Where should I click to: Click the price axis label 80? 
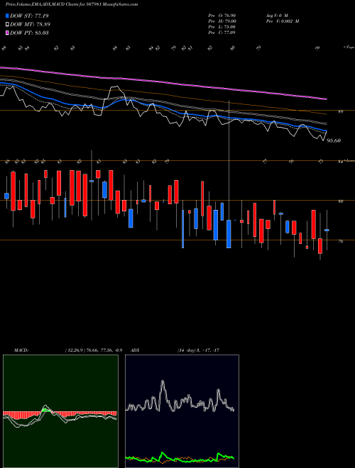(x=340, y=201)
